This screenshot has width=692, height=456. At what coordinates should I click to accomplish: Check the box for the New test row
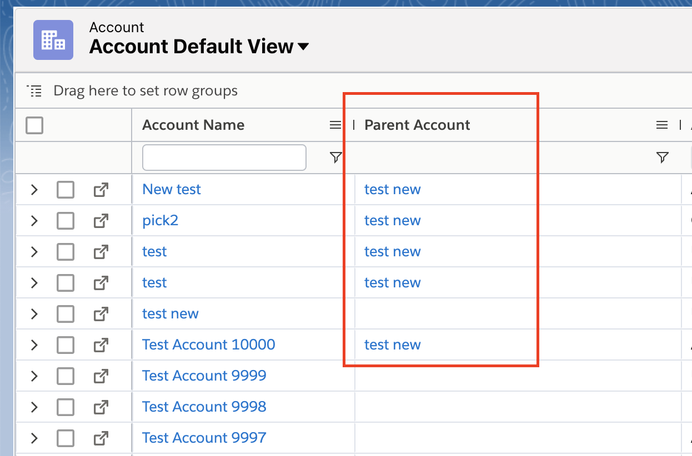pos(66,190)
